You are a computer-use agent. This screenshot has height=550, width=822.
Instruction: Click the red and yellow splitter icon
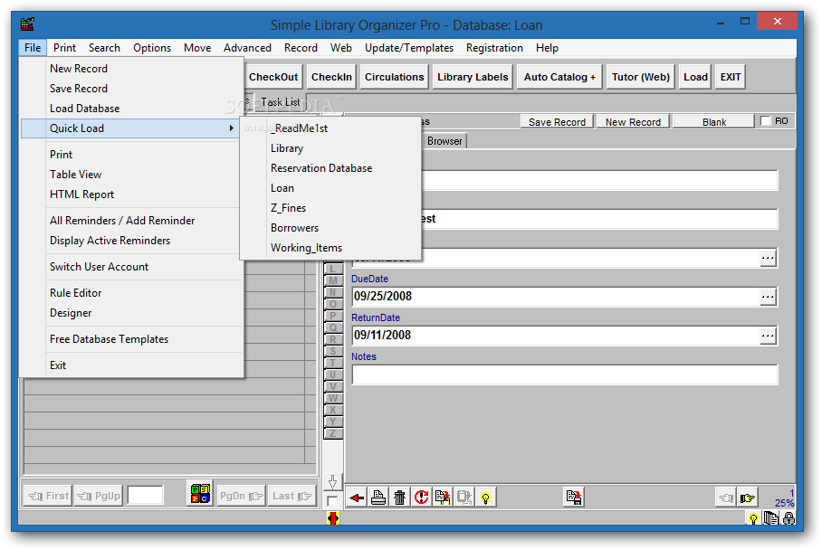click(333, 518)
